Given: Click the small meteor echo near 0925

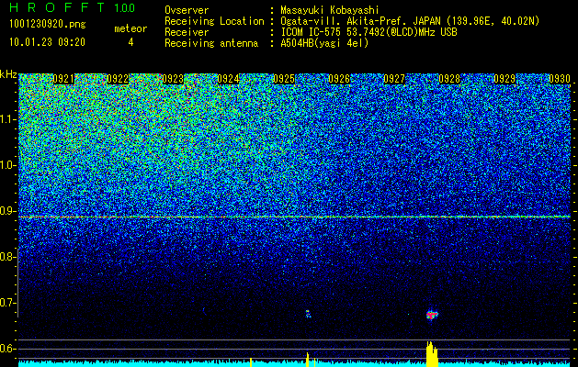Looking at the screenshot, I should click(308, 314).
